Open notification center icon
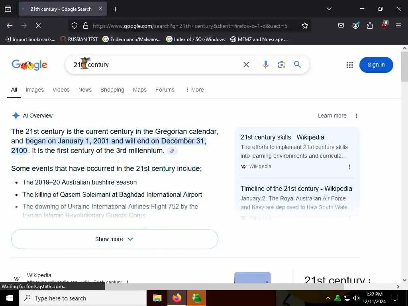The height and width of the screenshot is (306, 408). (395, 298)
